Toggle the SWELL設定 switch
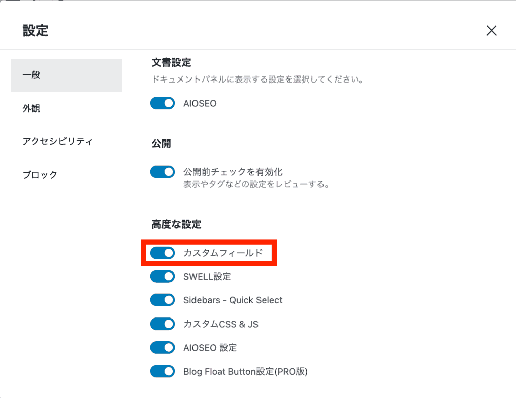Screen dimensions: 516x398 pyautogui.click(x=162, y=276)
